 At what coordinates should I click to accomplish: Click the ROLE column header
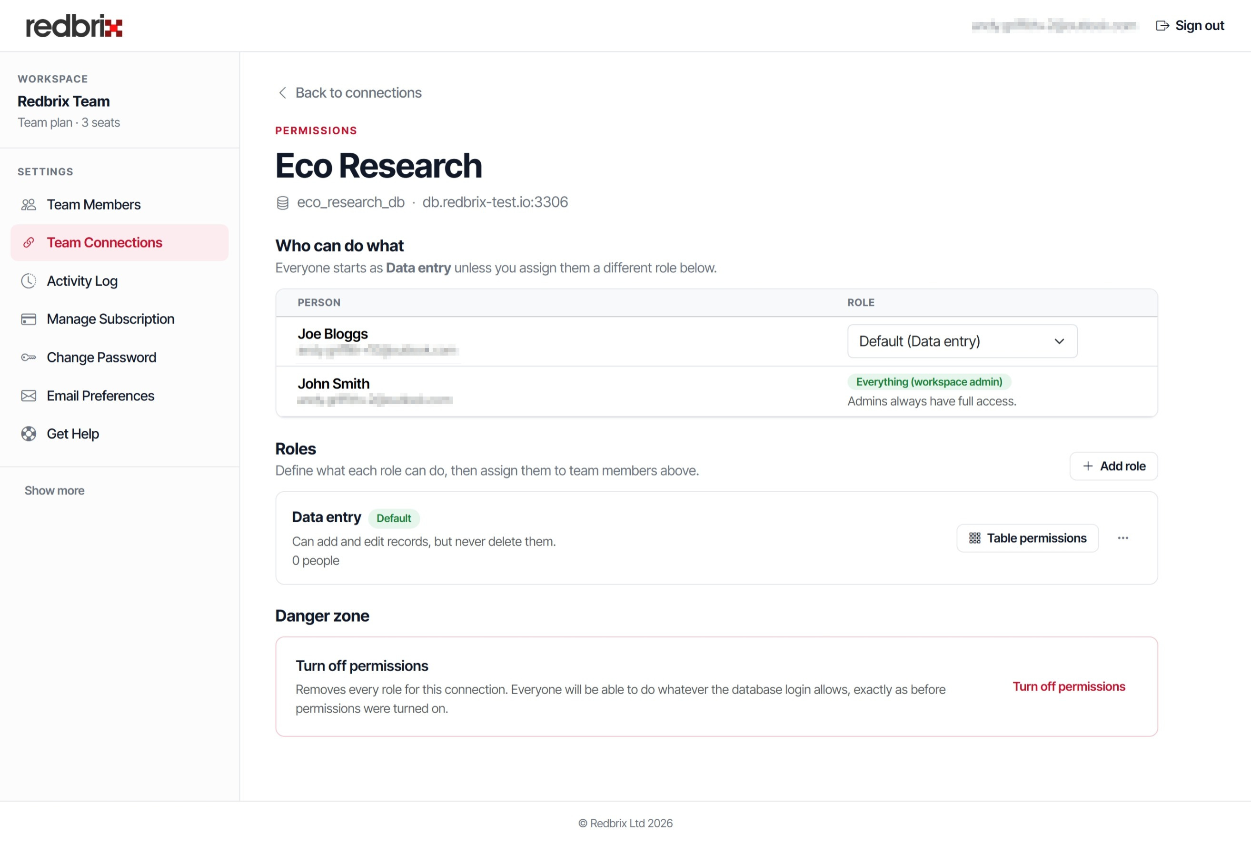coord(861,302)
